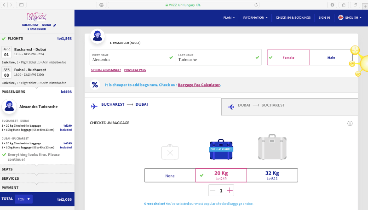Show all tabs overview icon
Screen dimensions: 368x210
pos(355,5)
